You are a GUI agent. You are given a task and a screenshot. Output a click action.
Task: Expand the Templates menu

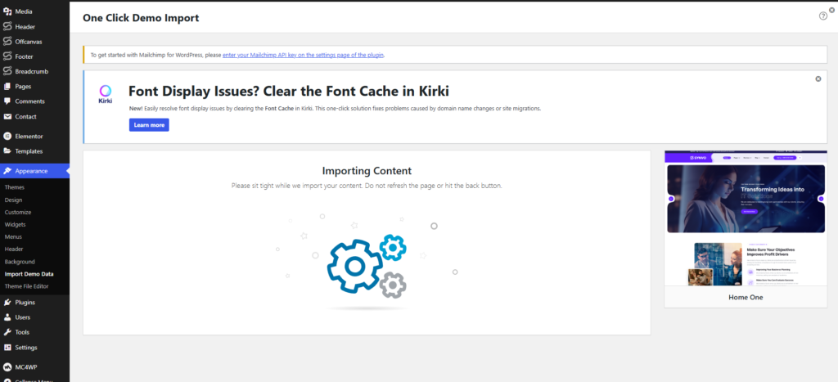[29, 151]
